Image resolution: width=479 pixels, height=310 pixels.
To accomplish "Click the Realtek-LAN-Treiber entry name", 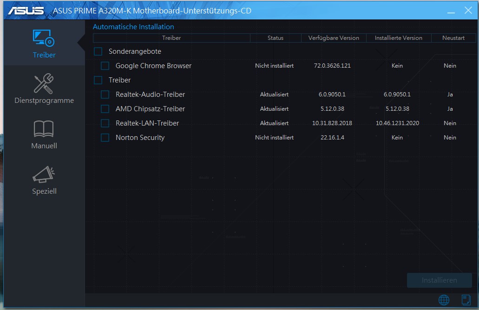I will 147,123.
